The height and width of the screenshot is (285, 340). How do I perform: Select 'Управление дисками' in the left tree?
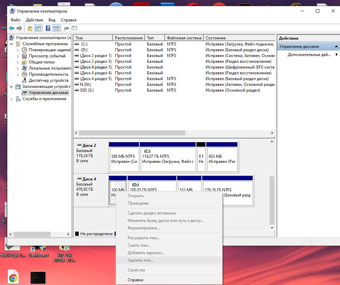(x=49, y=93)
